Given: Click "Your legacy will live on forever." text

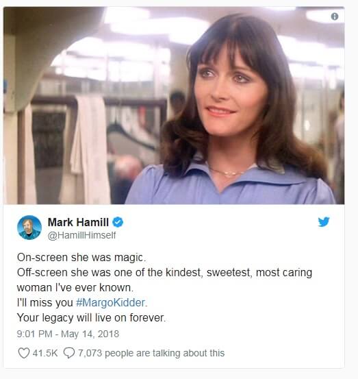Looking at the screenshot, I should (91, 317).
